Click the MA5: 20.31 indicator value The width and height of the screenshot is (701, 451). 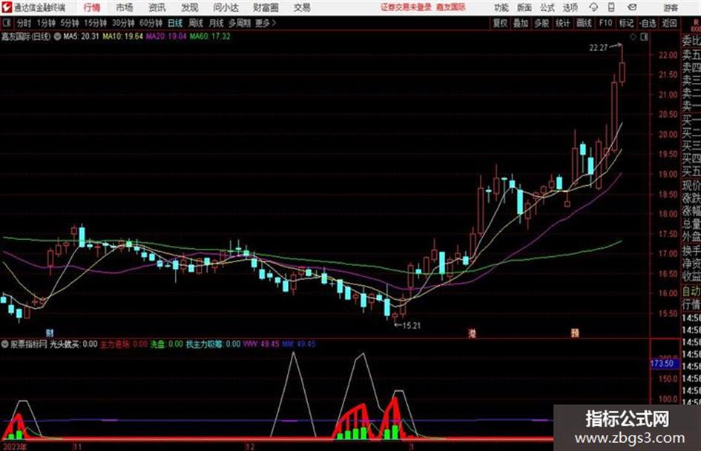pos(81,36)
